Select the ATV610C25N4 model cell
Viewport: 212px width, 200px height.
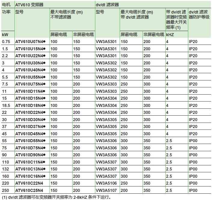click(29, 190)
